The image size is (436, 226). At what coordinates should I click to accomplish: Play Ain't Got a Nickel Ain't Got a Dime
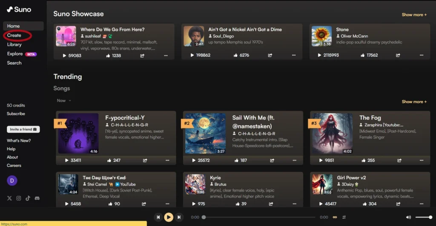click(192, 55)
